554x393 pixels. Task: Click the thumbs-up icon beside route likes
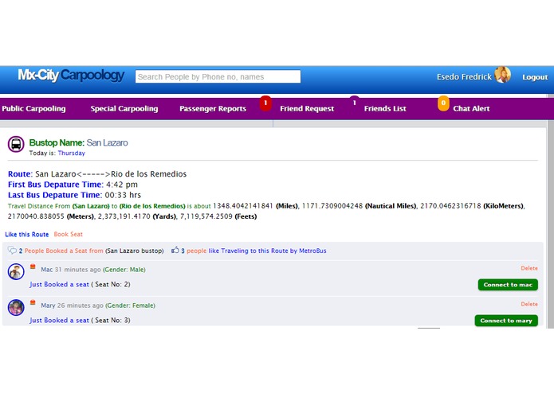tap(175, 250)
